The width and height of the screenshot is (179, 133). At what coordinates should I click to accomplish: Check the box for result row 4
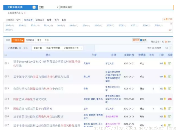point(6,99)
